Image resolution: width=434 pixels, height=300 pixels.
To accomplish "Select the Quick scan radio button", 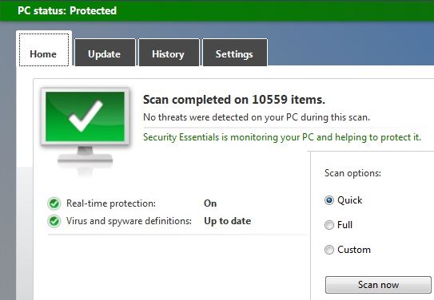I will [x=329, y=200].
